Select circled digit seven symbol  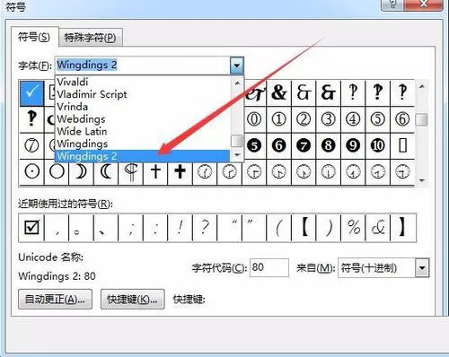point(31,146)
